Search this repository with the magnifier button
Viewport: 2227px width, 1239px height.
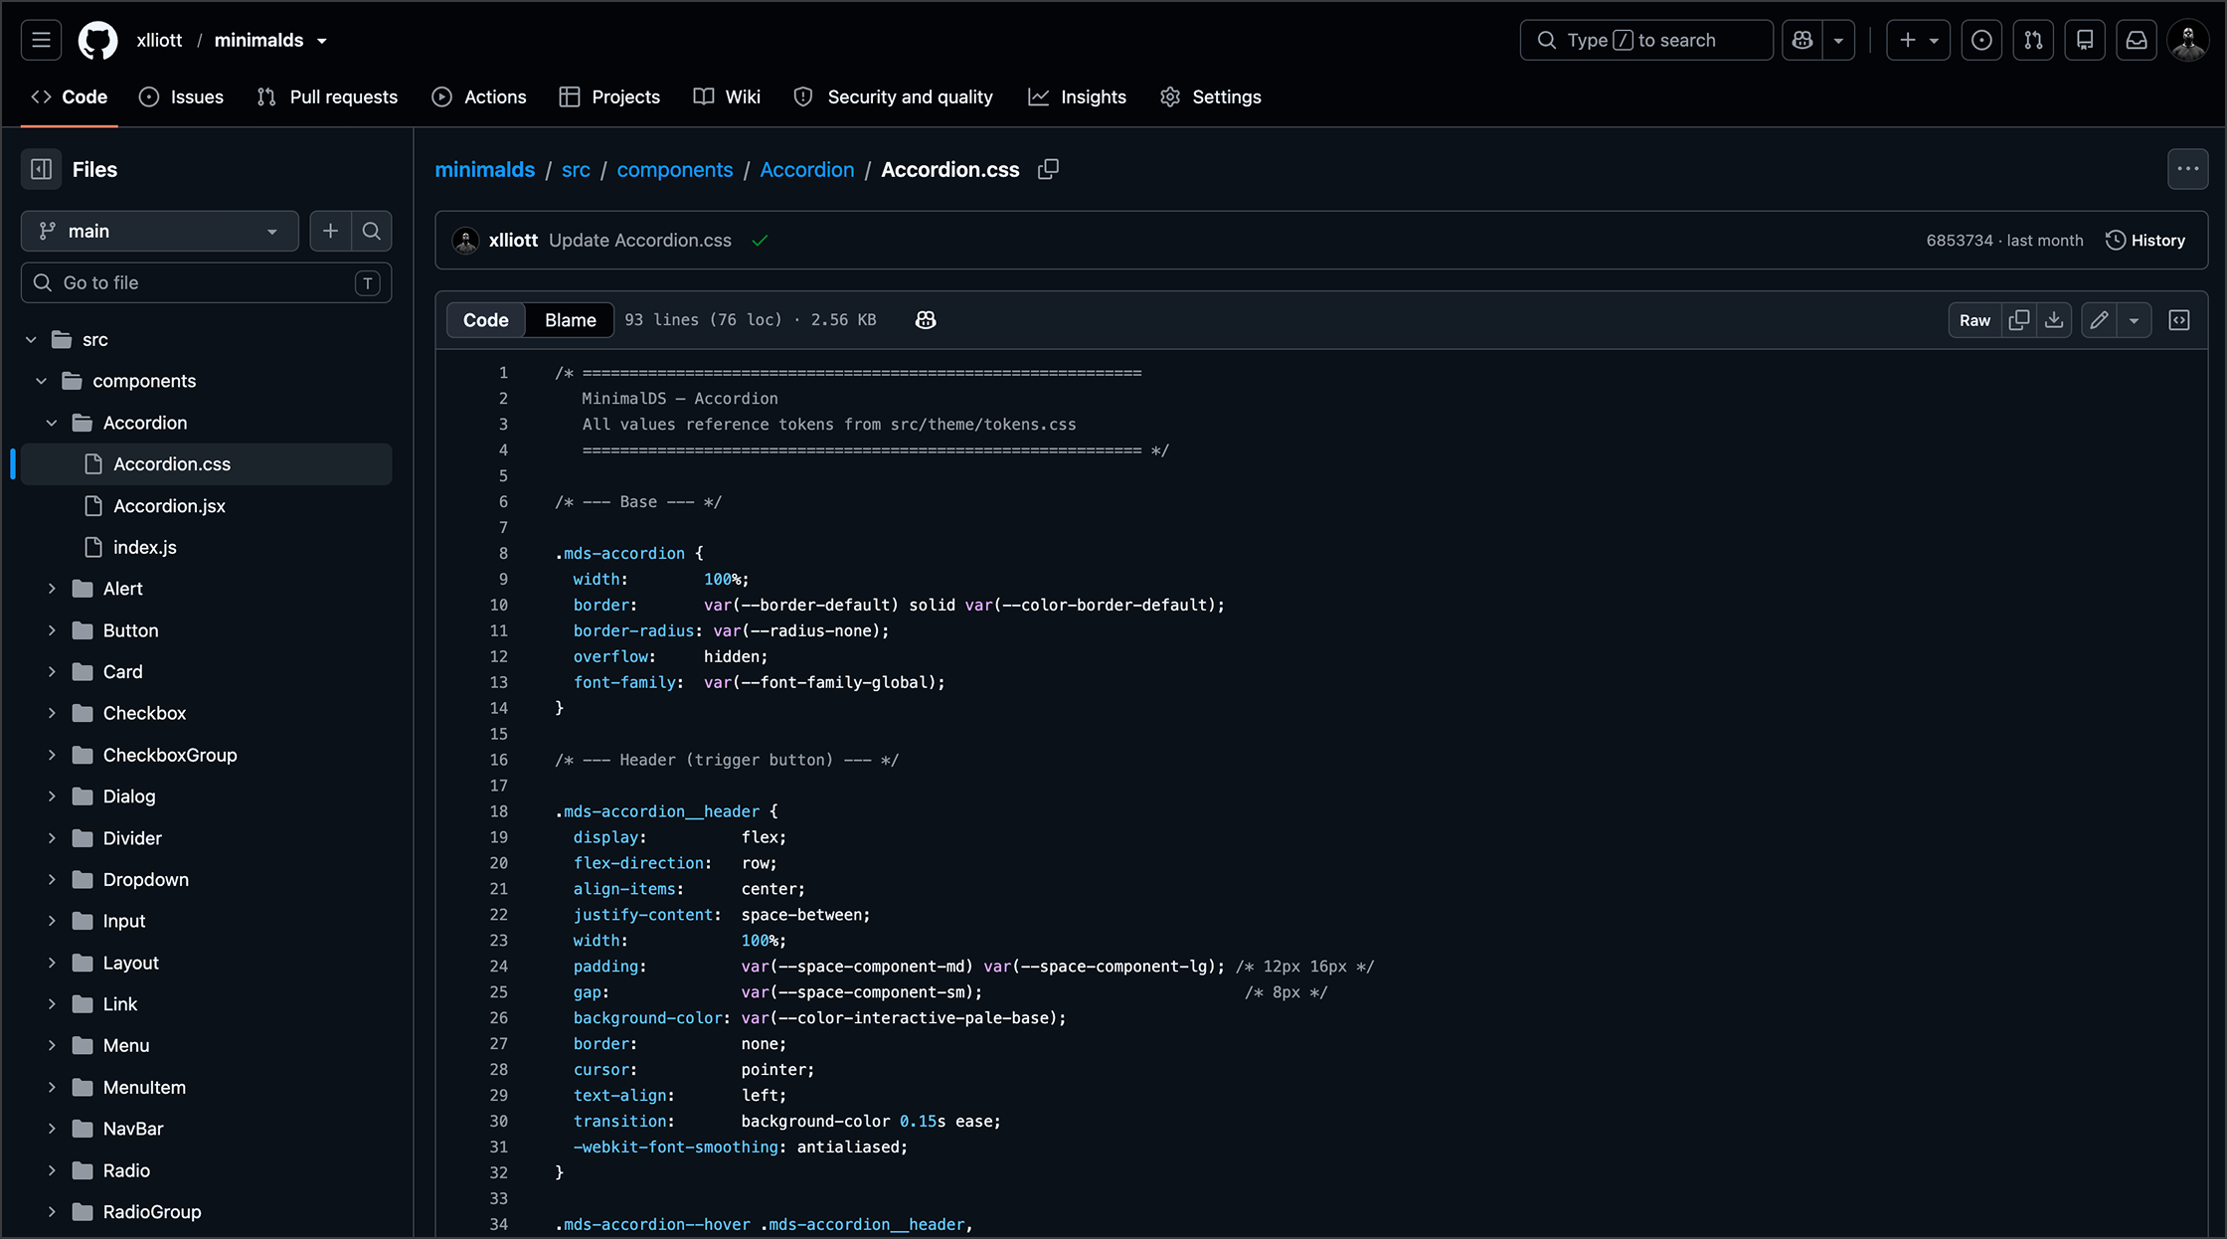pos(372,231)
